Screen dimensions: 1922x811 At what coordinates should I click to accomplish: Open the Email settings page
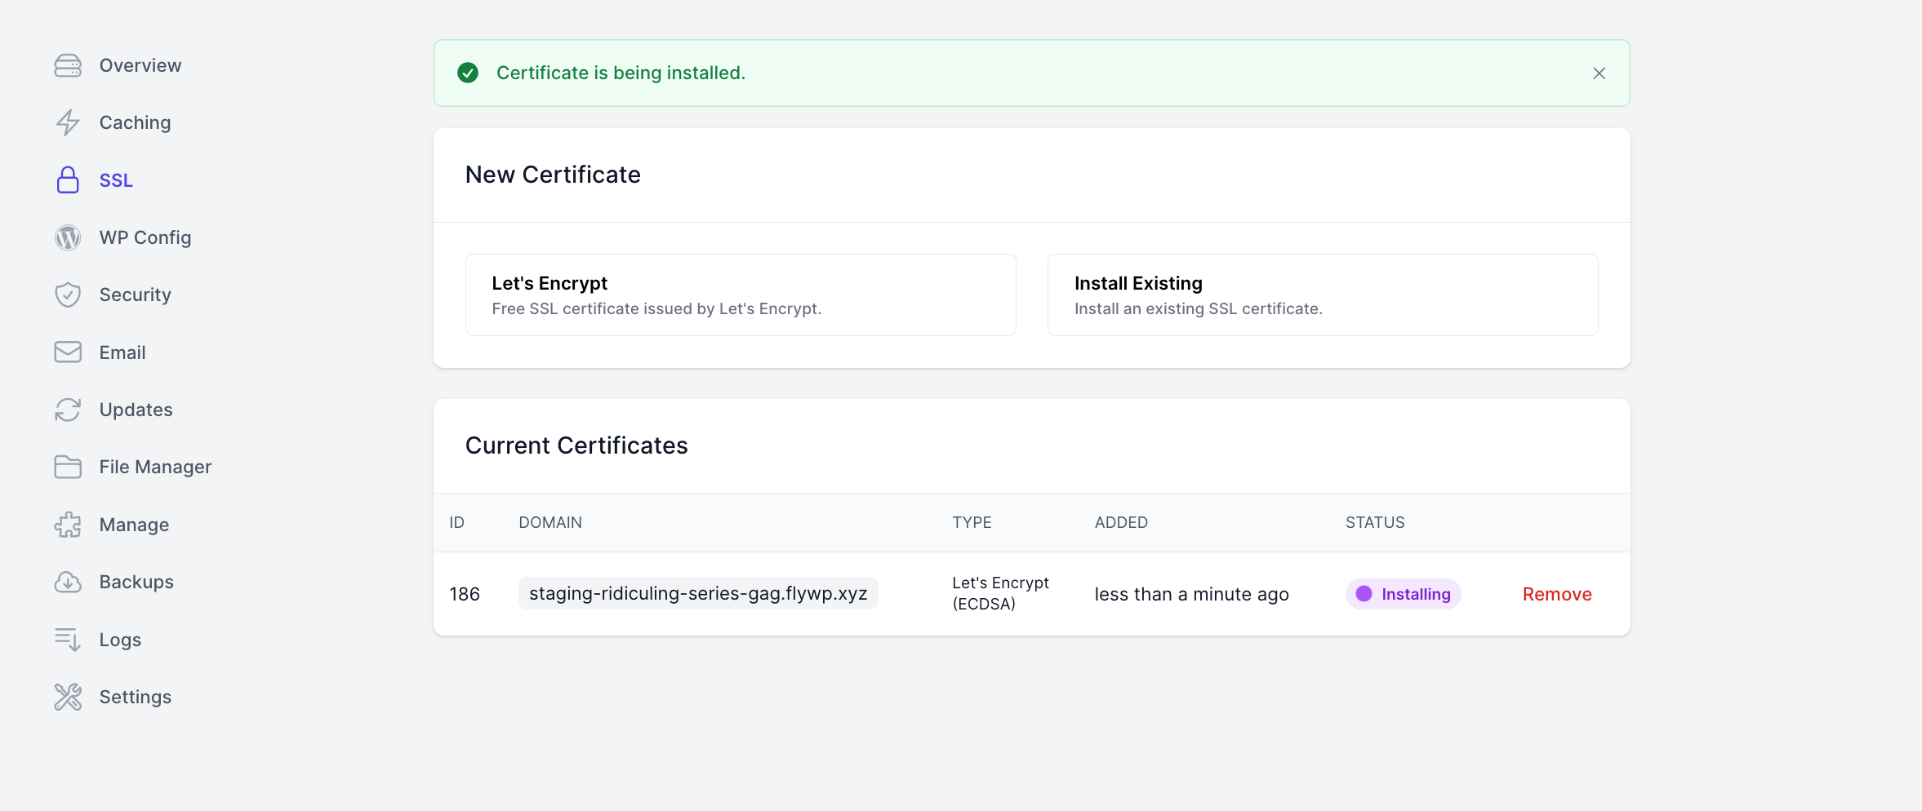tap(122, 352)
